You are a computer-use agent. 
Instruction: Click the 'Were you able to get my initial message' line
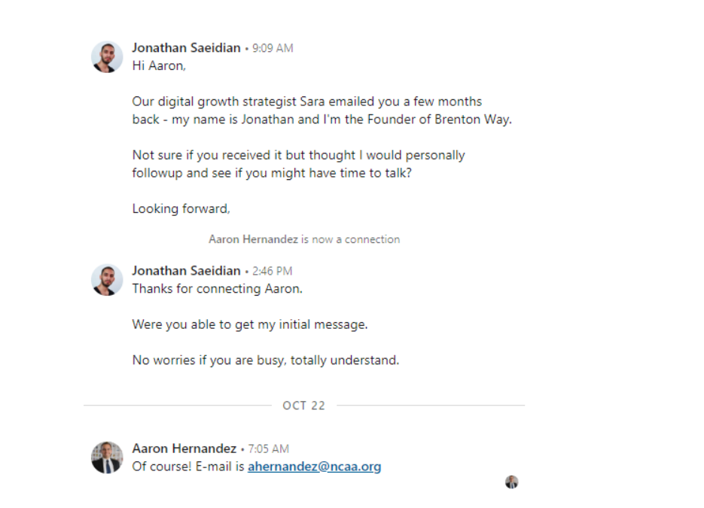coord(250,324)
